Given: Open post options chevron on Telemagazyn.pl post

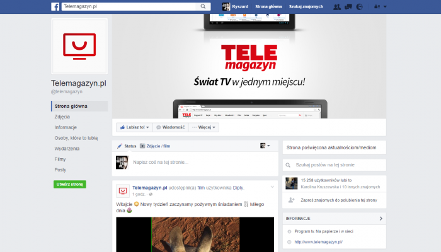Looking at the screenshot, I should pos(272,187).
